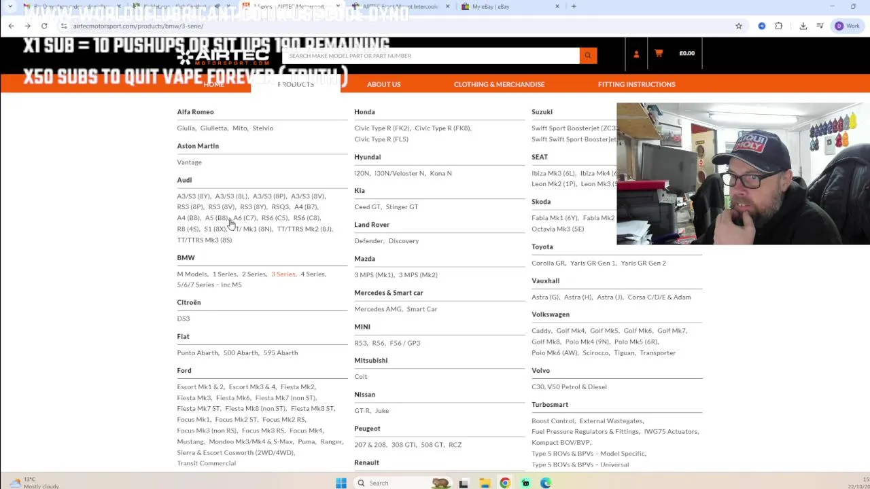The image size is (870, 489).
Task: Open the Audi A6 (C7) link
Action: (245, 218)
